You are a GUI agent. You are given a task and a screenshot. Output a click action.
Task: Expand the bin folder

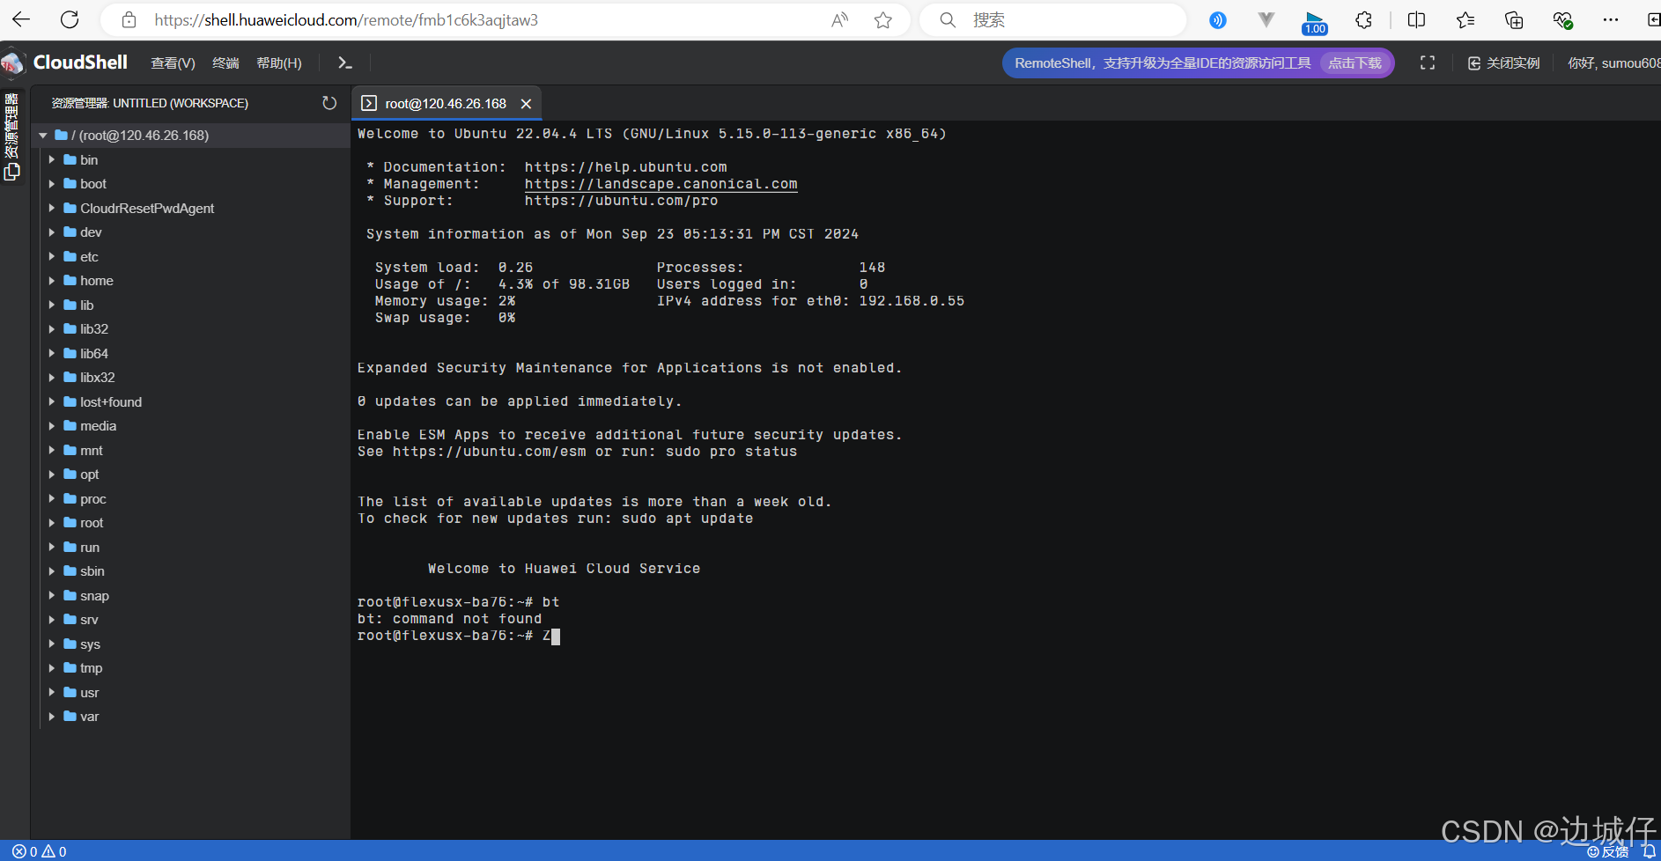[52, 160]
